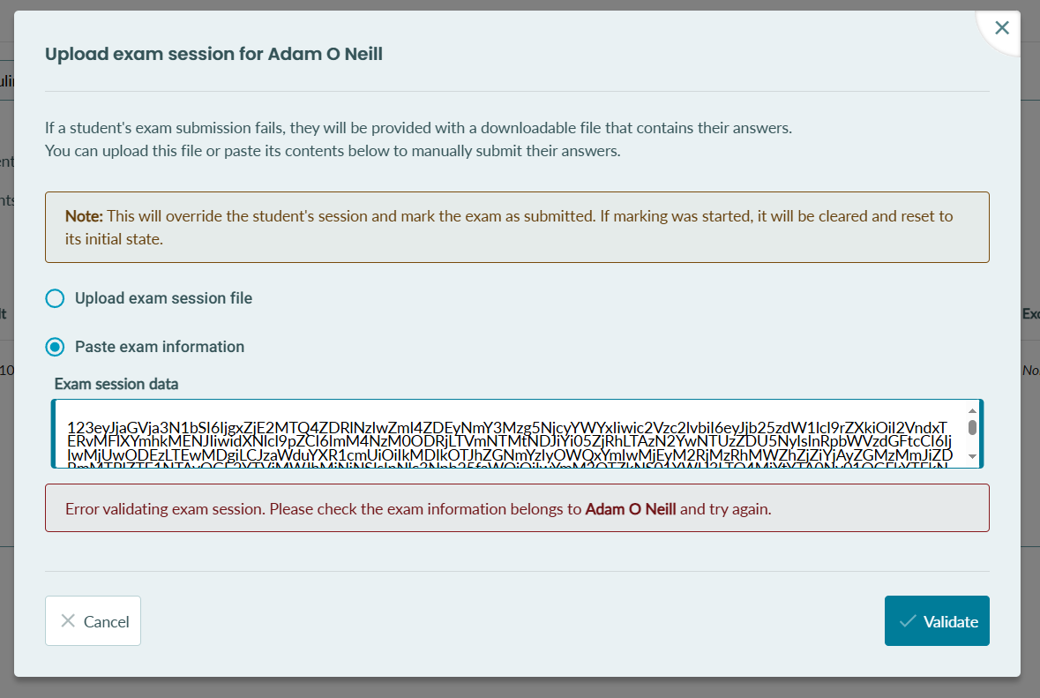Click the X icon on Cancel button

tap(68, 621)
